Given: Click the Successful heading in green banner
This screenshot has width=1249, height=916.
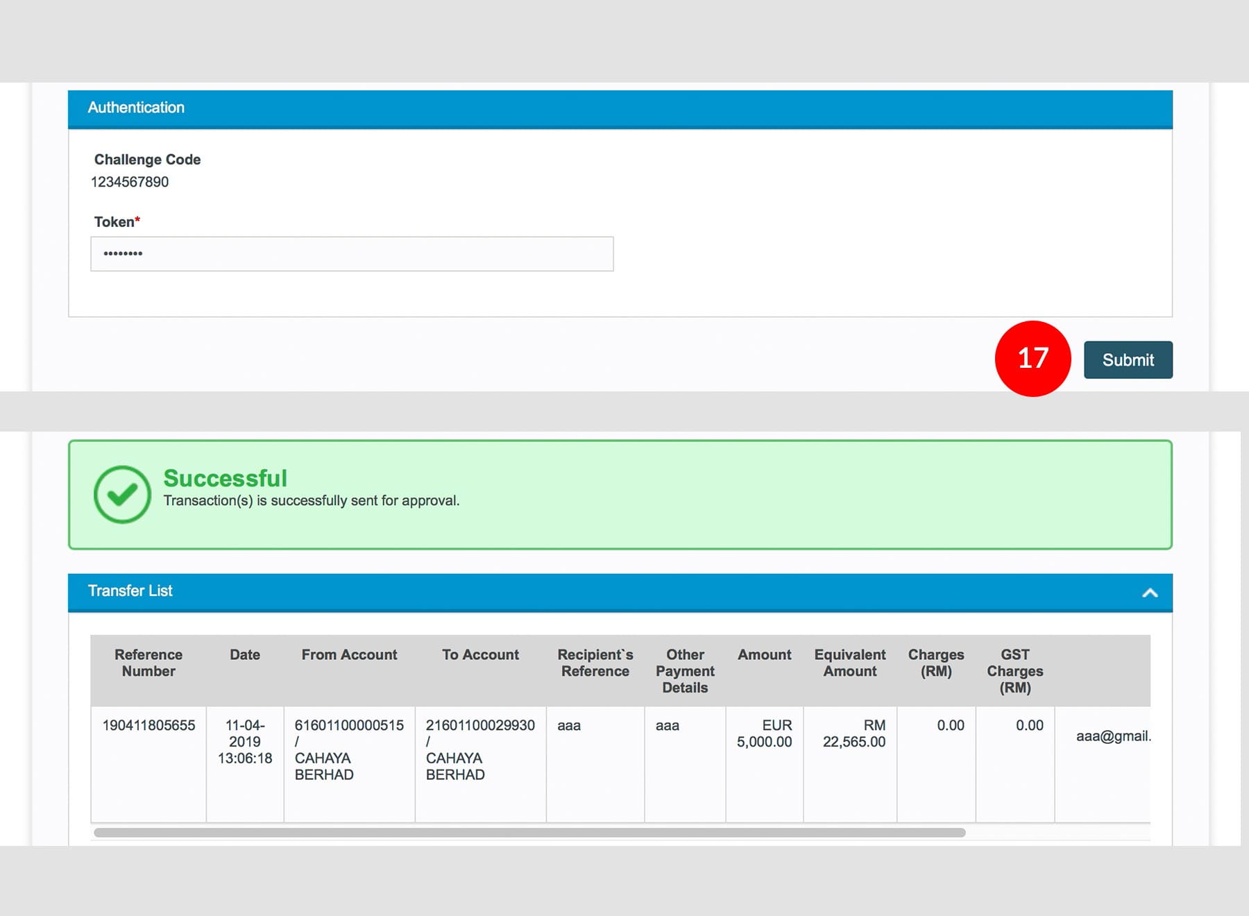Looking at the screenshot, I should click(225, 479).
